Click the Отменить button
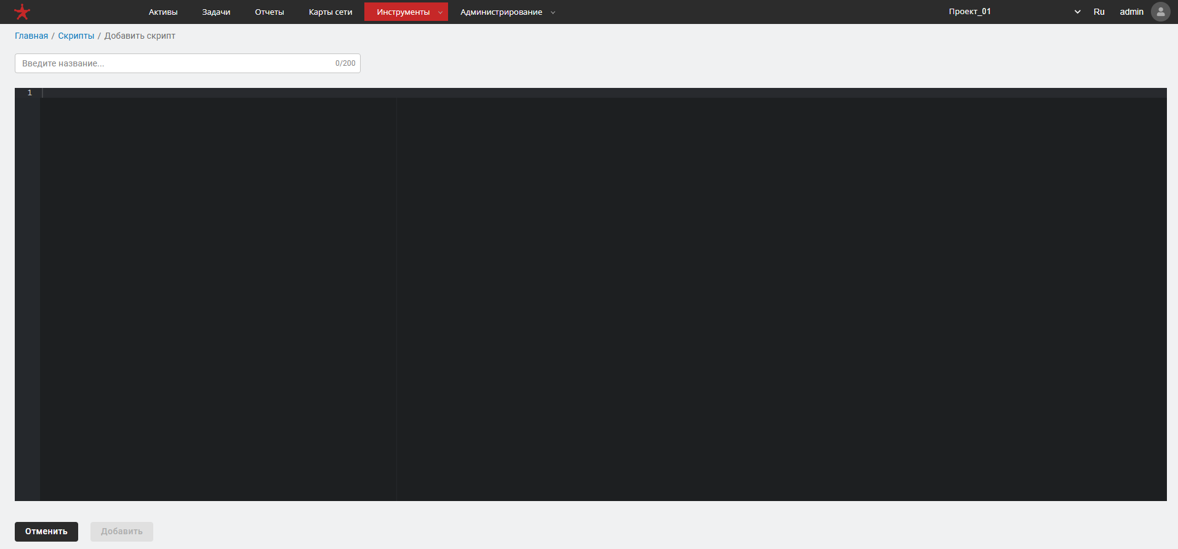Screen dimensions: 1178x549 tap(46, 532)
